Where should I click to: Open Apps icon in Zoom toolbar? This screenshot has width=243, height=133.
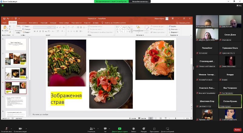[154, 129]
